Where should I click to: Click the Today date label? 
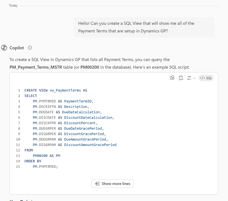(x=13, y=5)
